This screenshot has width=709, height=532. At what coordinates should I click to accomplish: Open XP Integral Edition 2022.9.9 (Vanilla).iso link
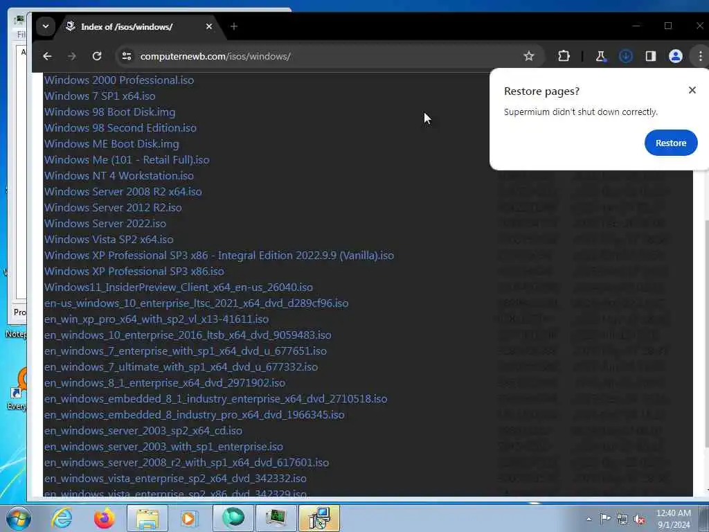(219, 255)
